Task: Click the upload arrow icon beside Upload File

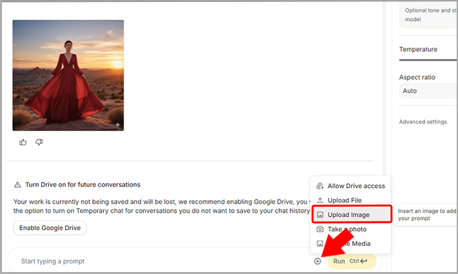Action: (x=320, y=200)
